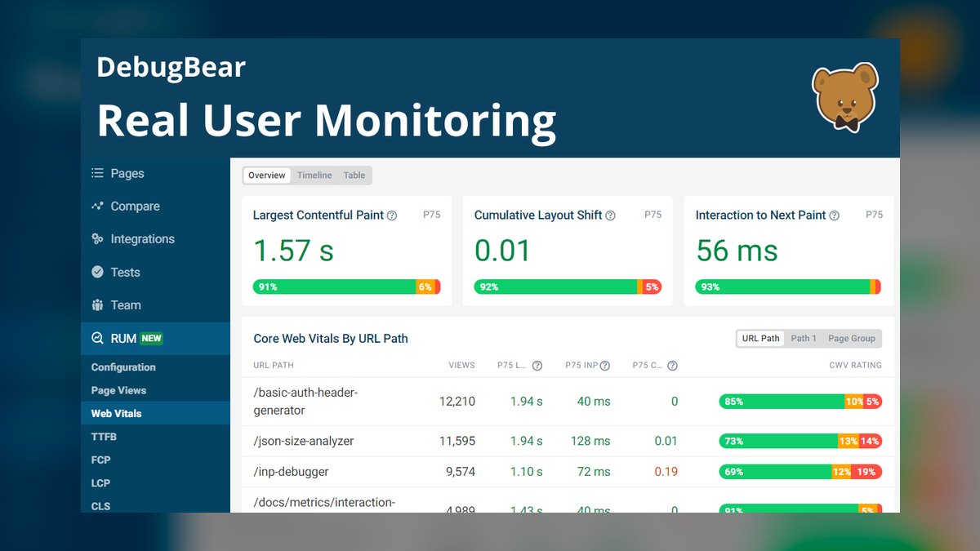Click the DebugBear bear mascot logo

(845, 99)
